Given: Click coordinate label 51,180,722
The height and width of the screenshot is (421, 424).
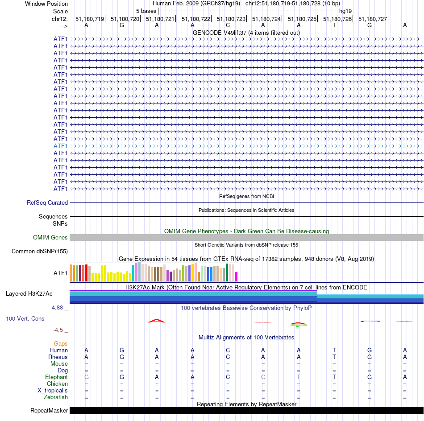Looking at the screenshot, I should 196,19.
